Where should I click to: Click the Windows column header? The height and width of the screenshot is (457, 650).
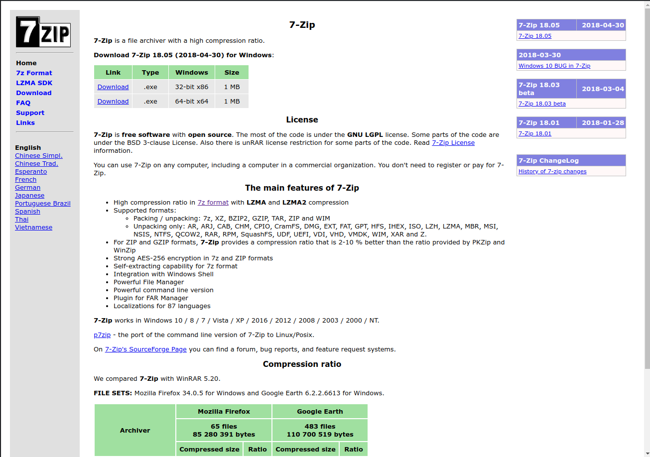(x=192, y=73)
